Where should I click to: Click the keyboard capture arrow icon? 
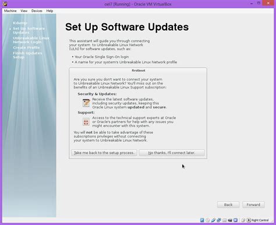(249, 220)
